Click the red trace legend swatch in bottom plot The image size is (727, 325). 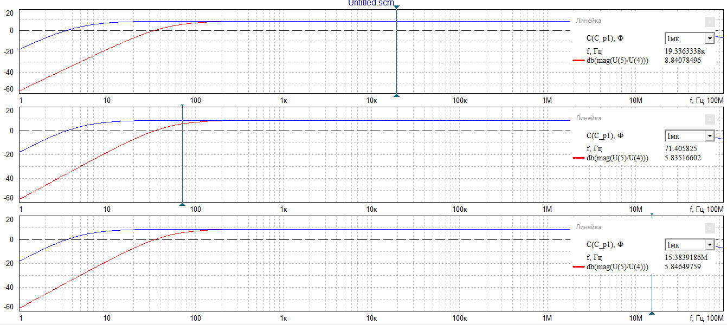point(578,266)
